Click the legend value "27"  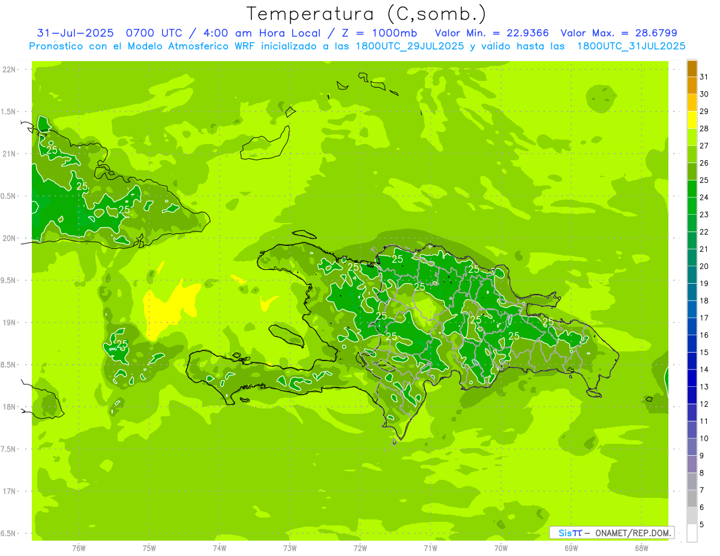pos(704,146)
